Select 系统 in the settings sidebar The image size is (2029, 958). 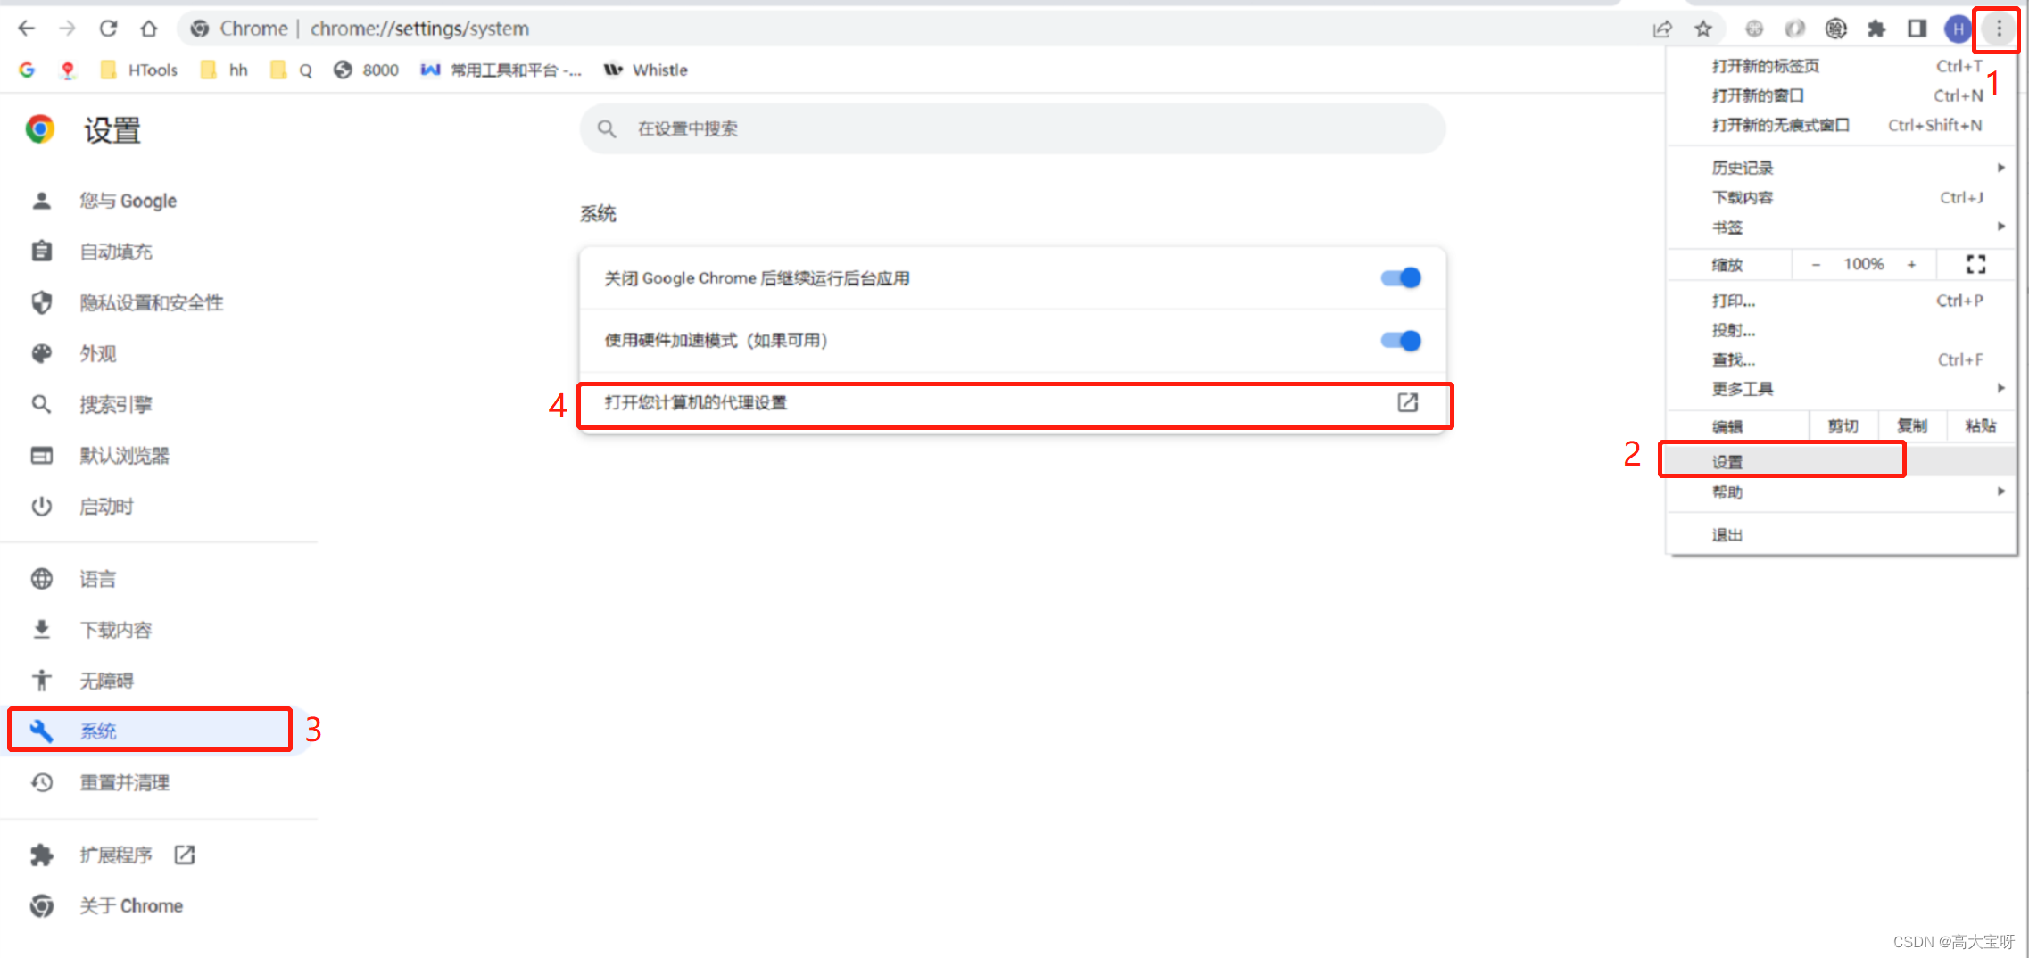click(150, 731)
